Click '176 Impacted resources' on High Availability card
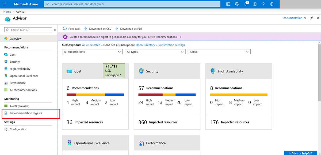The height and width of the screenshot is (155, 321). point(230,122)
